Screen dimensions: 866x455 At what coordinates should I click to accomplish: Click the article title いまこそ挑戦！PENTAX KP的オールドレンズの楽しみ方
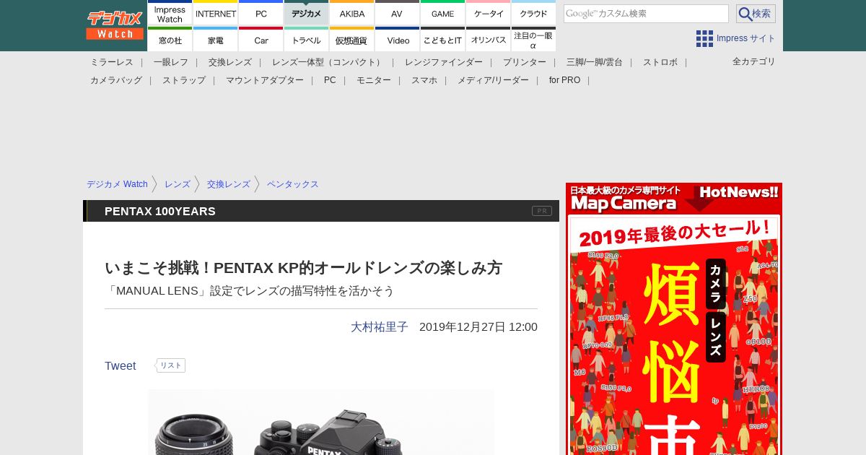click(x=303, y=268)
